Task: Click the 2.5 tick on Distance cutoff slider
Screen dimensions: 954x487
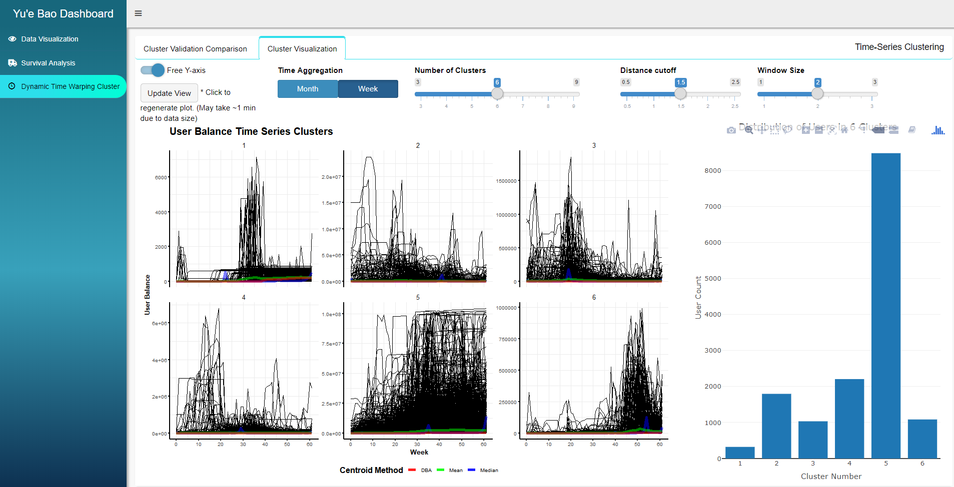Action: click(x=735, y=106)
